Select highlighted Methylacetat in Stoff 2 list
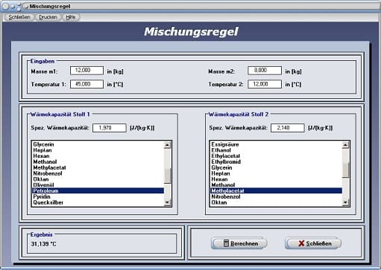 pos(276,190)
